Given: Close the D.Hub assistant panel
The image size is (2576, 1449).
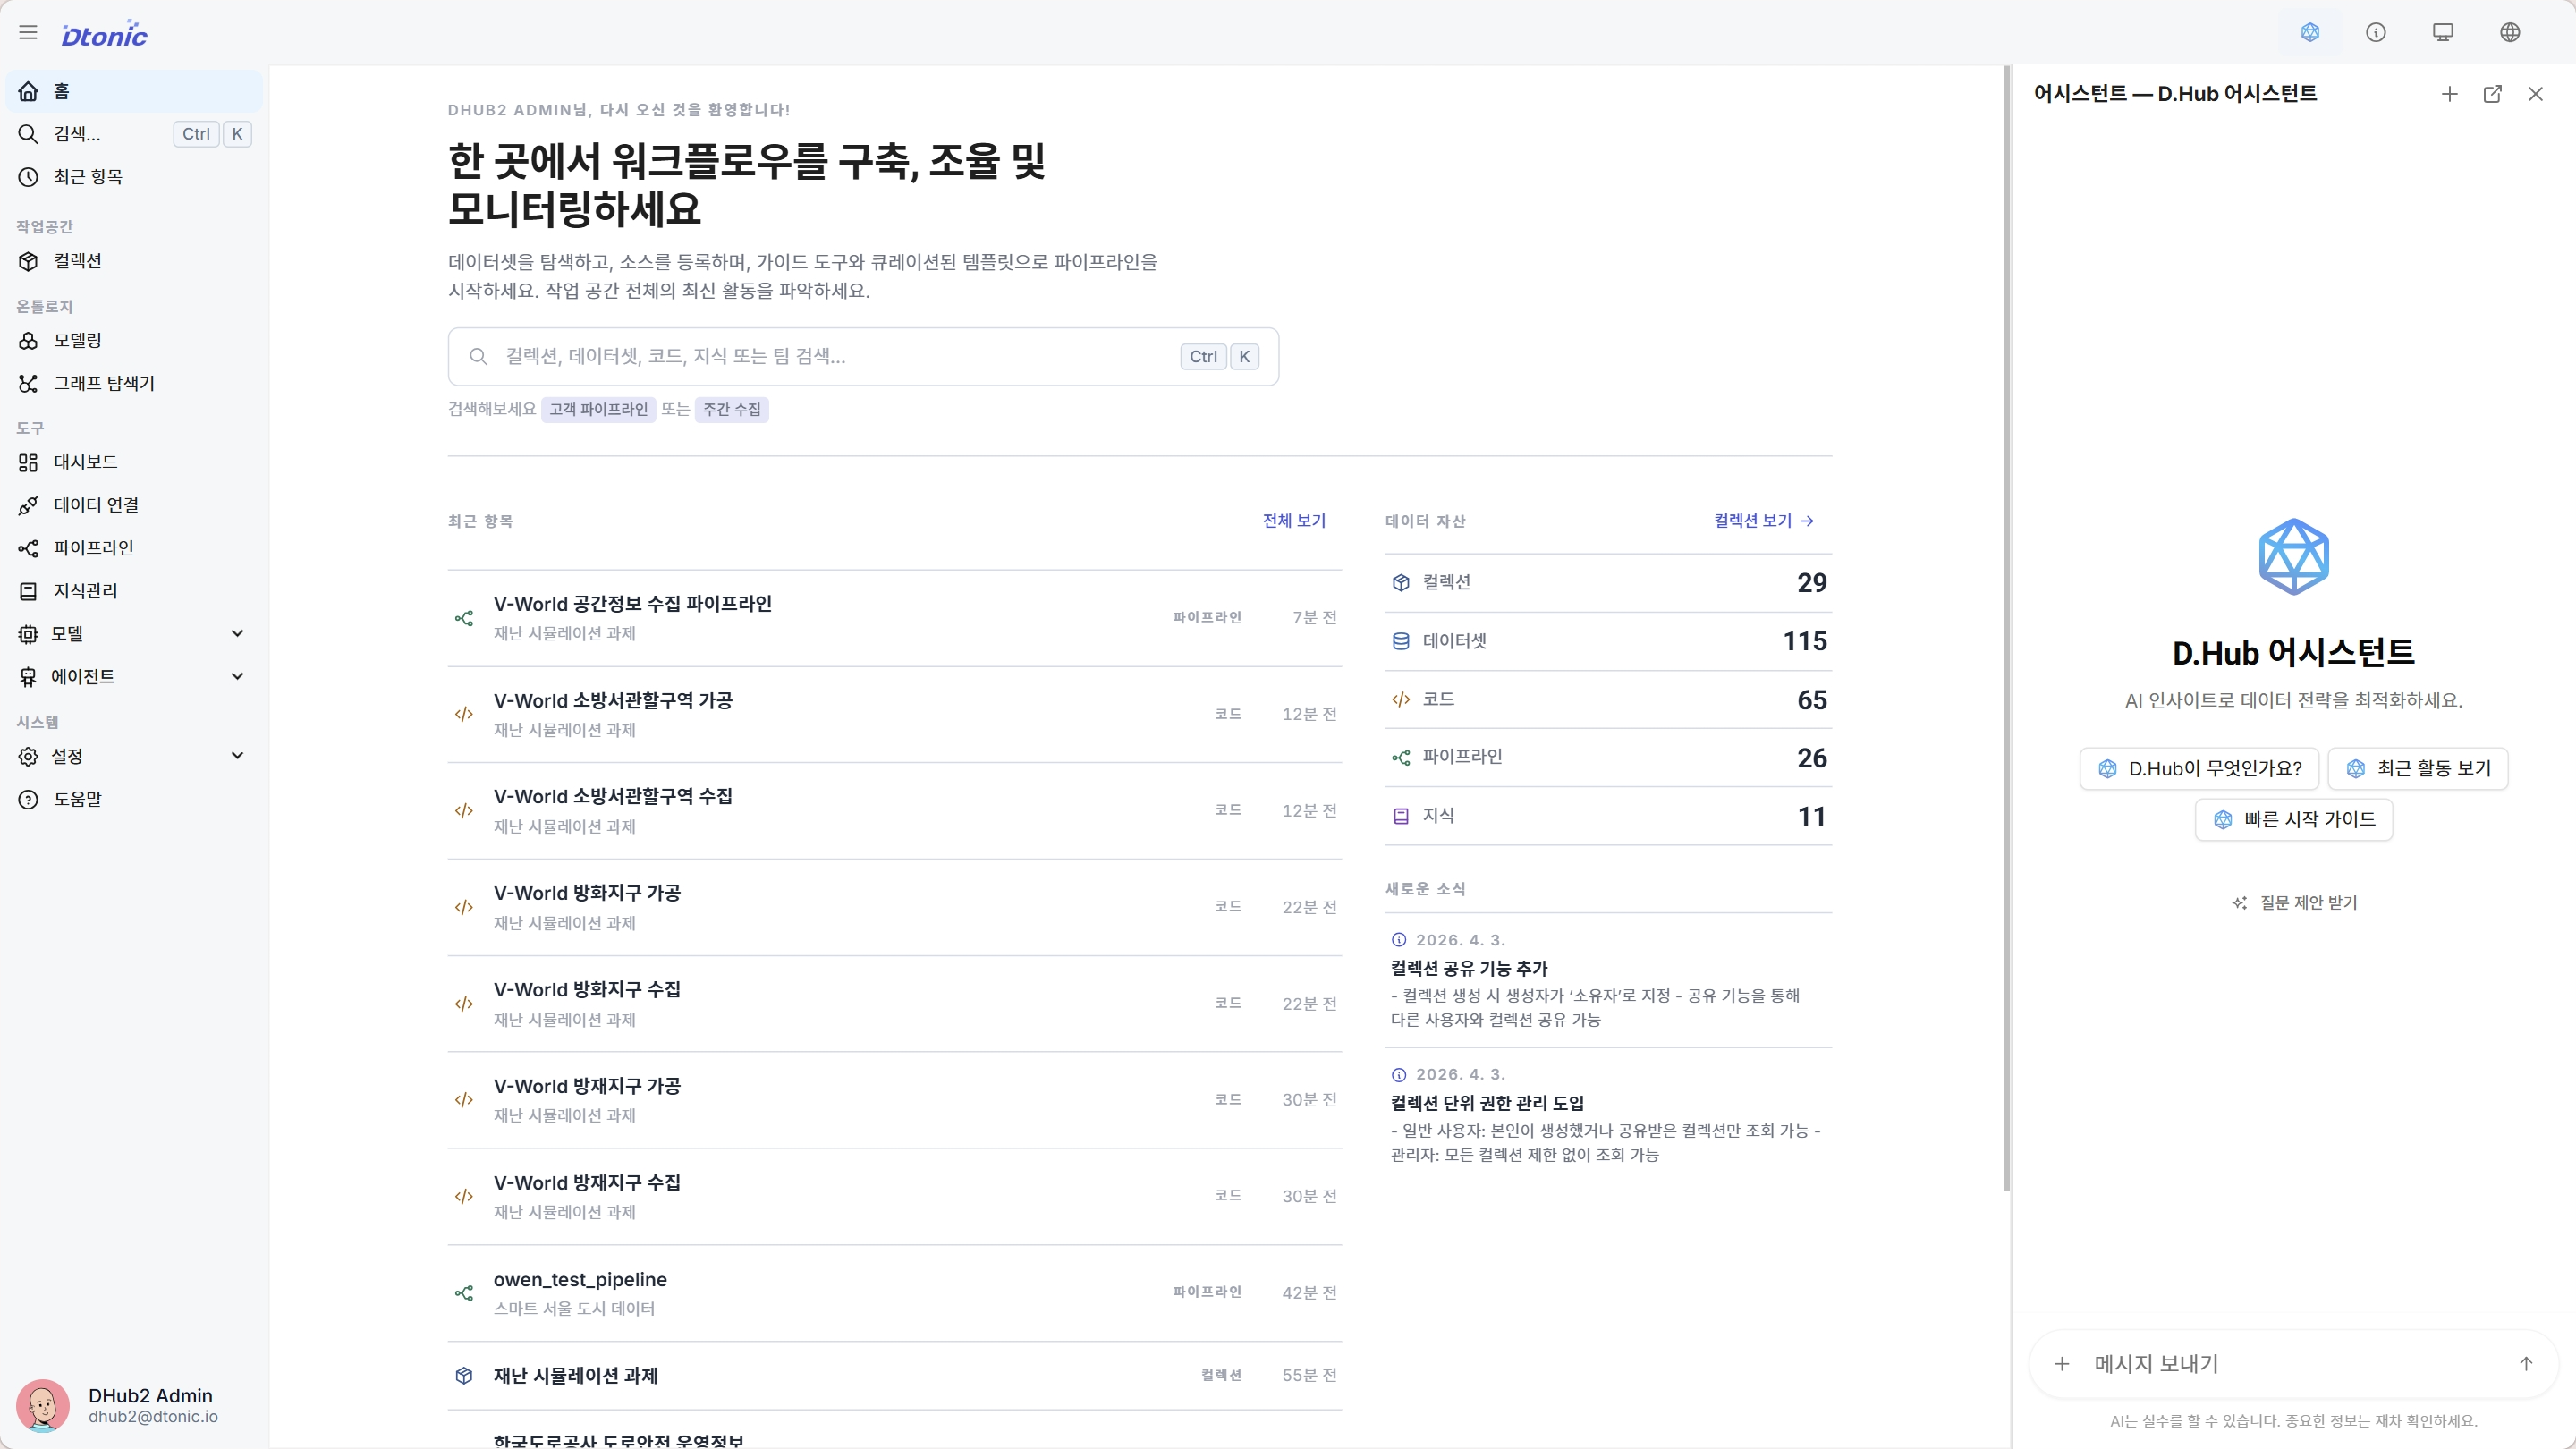Looking at the screenshot, I should (x=2535, y=94).
